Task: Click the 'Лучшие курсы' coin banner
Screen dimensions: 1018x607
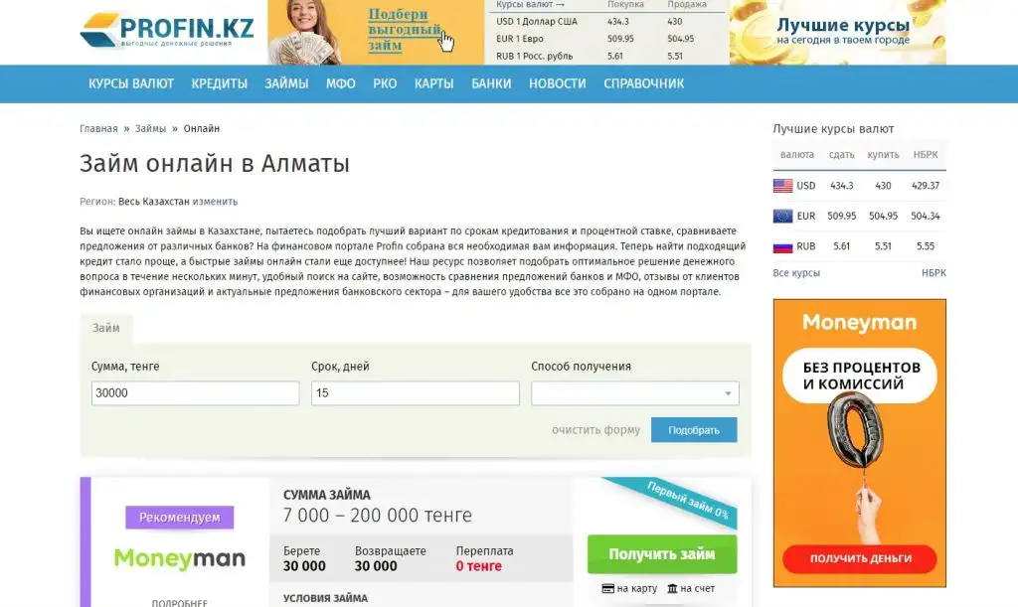Action: 837,32
